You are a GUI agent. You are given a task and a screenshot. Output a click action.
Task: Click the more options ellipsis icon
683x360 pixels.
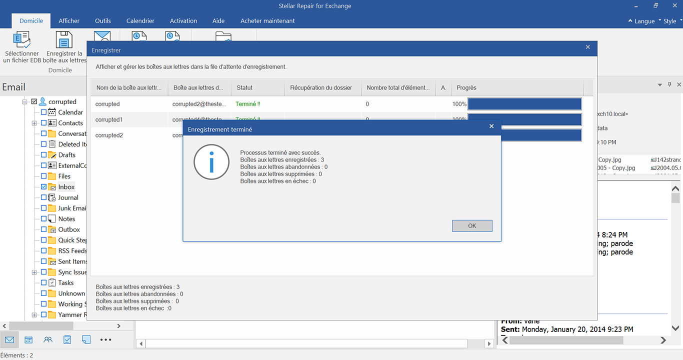pos(105,339)
